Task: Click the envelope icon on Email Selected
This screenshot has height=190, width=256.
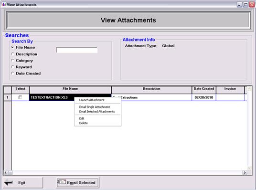Action: [x=62, y=182]
